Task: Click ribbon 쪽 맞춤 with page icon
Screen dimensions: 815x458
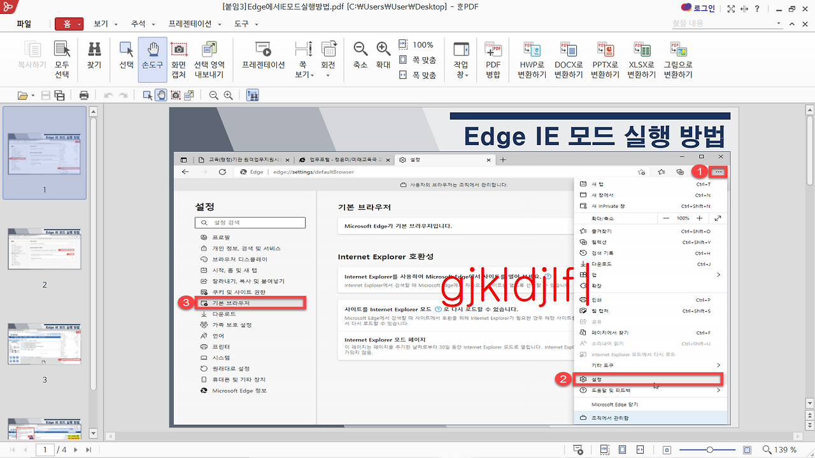Action: (x=418, y=60)
